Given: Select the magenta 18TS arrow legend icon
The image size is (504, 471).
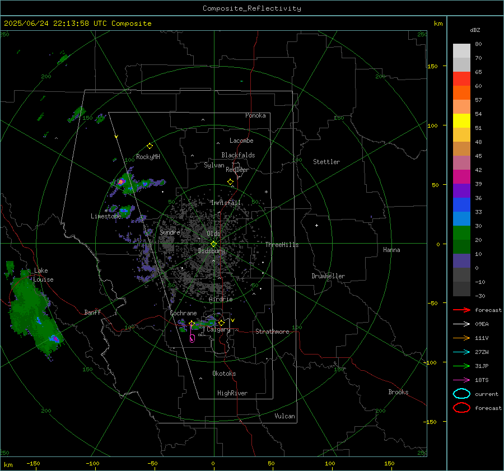Looking at the screenshot, I should 461,380.
